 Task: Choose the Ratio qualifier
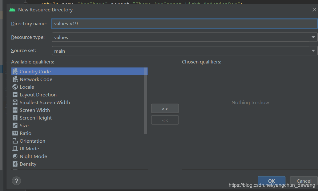[x=78, y=133]
